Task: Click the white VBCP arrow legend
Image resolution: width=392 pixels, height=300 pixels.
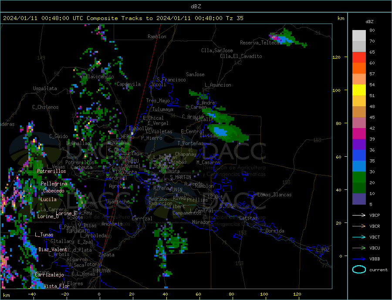Action: click(x=359, y=215)
